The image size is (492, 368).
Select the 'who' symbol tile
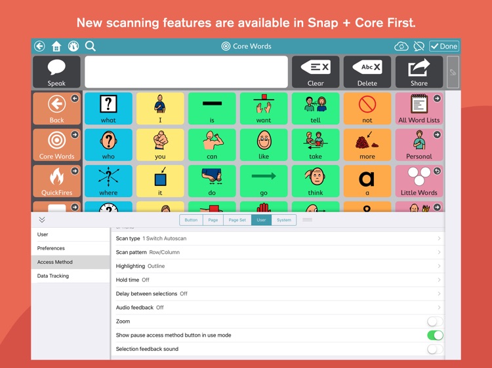click(x=108, y=145)
